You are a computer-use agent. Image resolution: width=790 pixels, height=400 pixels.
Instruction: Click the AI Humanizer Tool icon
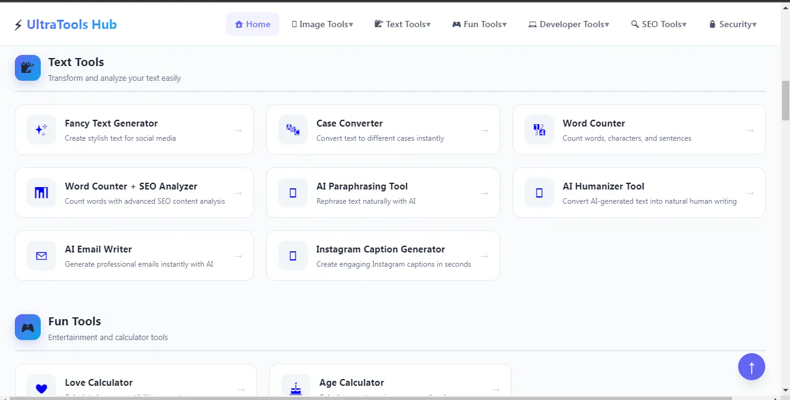[x=539, y=193]
